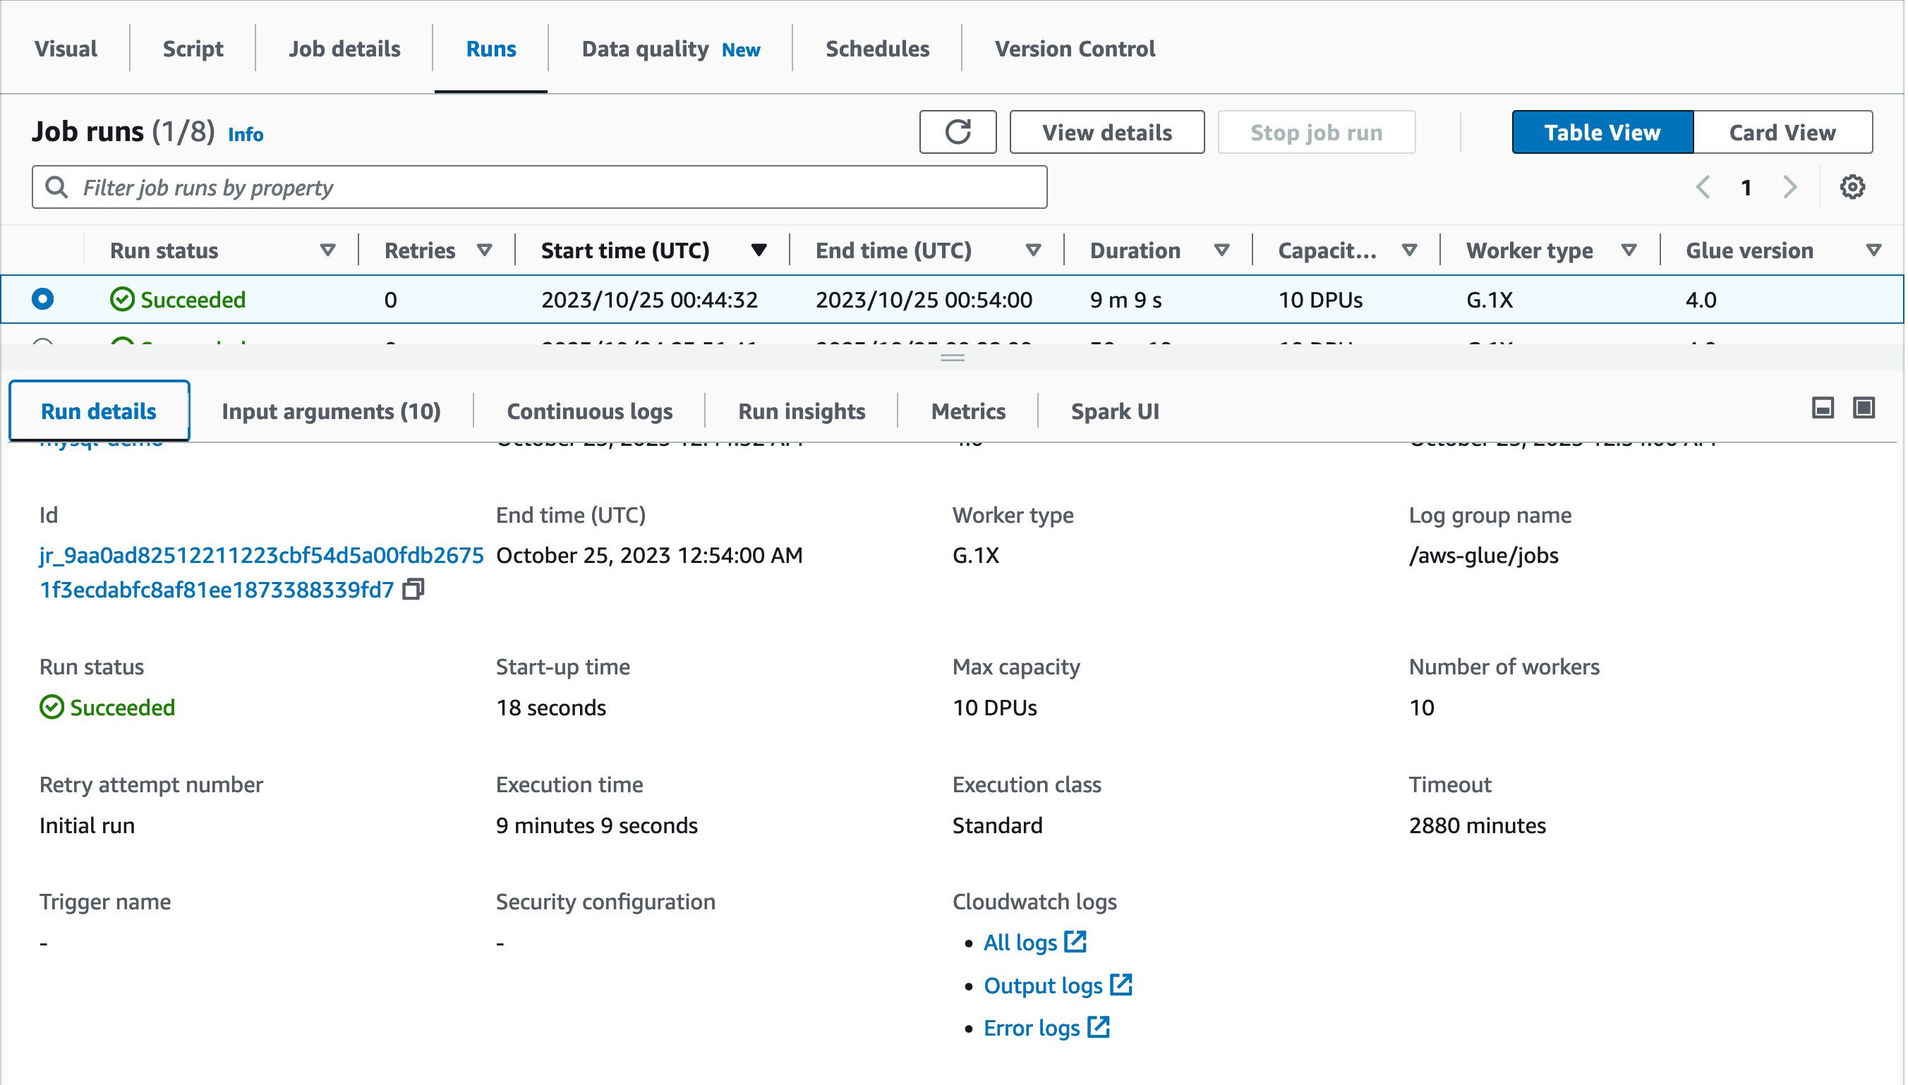
Task: Dock details panel to half height
Action: (1823, 408)
